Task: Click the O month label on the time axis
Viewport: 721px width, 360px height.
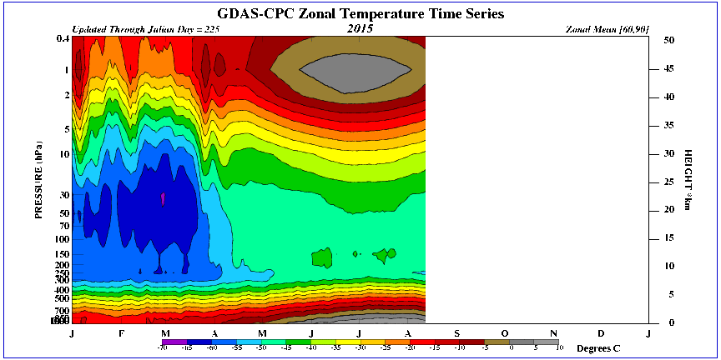Action: coord(504,332)
